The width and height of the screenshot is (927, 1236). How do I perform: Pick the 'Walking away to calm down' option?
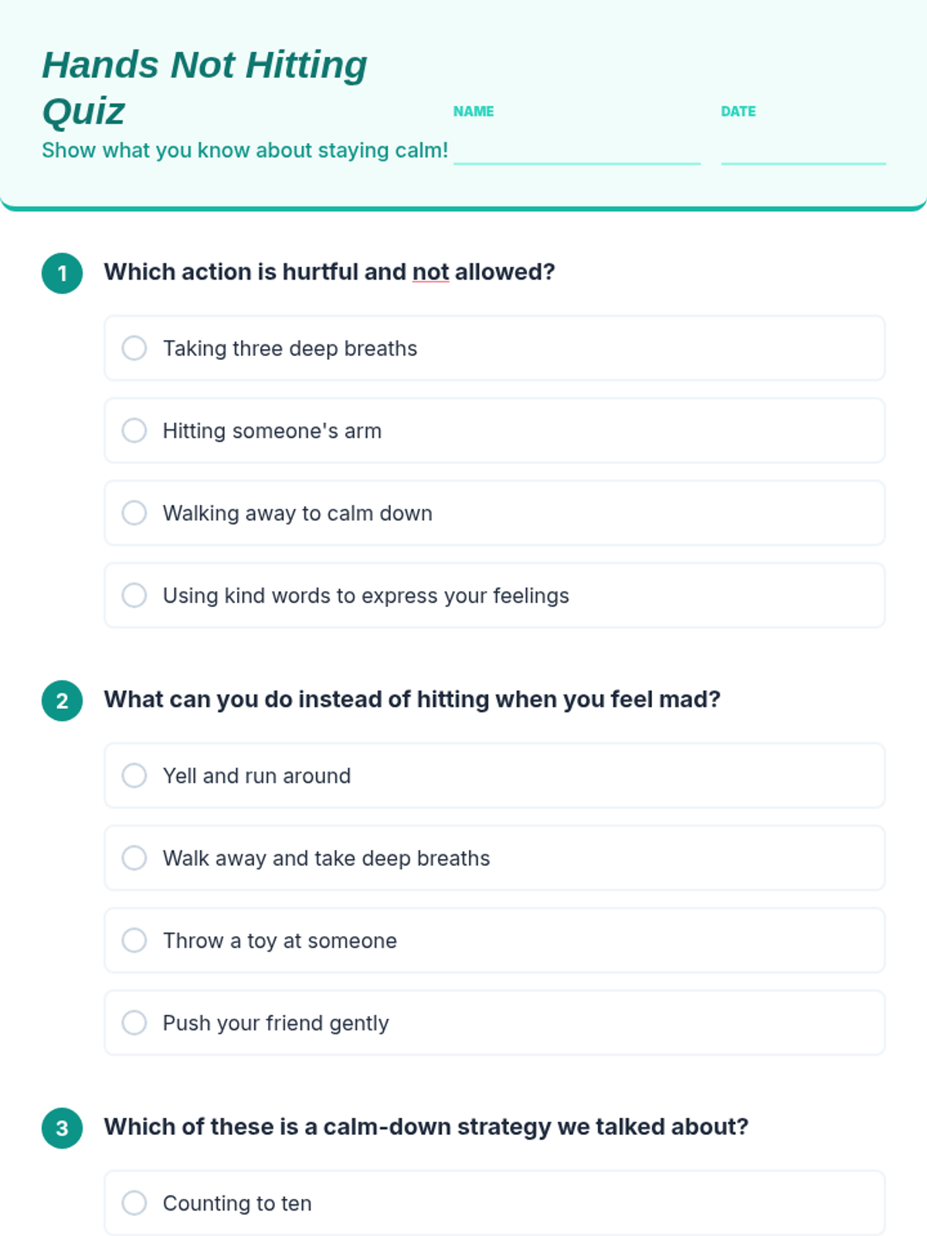coord(494,513)
